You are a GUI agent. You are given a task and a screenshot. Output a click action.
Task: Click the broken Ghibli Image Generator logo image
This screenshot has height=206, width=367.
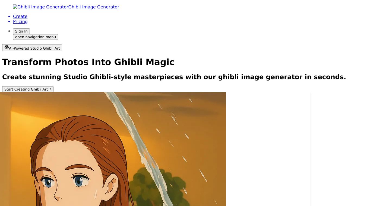click(x=41, y=7)
